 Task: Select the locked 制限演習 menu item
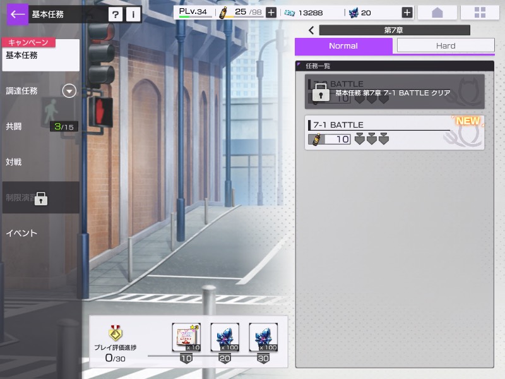[40, 197]
